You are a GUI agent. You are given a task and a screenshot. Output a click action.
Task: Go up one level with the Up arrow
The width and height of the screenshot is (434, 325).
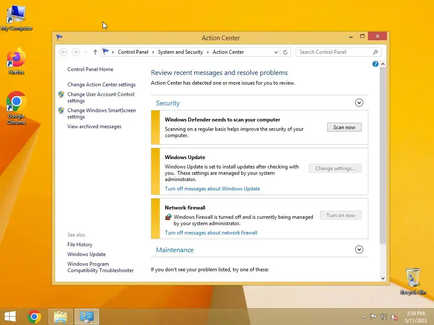(95, 52)
